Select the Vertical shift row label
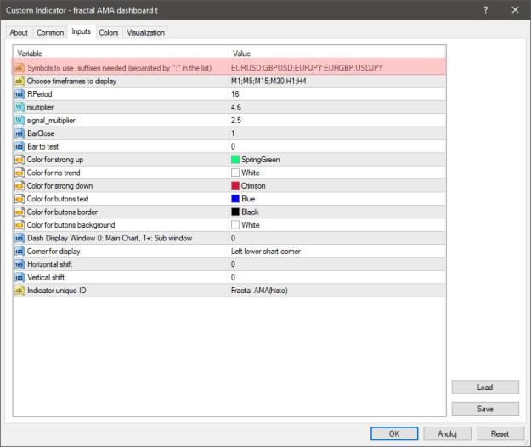The image size is (531, 447). click(46, 278)
